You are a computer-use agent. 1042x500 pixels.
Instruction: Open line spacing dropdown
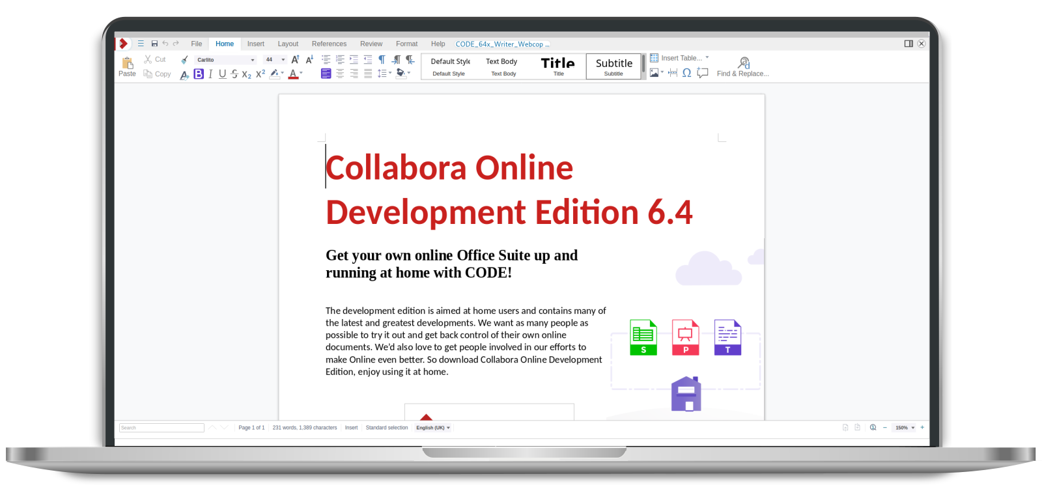pos(385,74)
